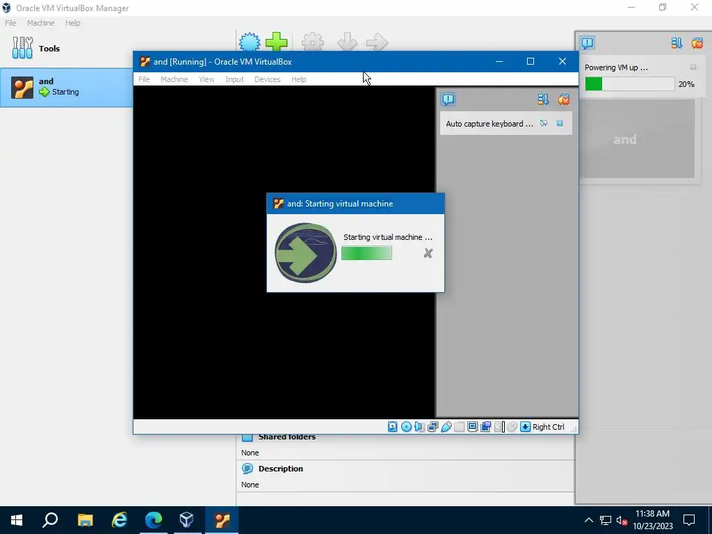Click the mouse integration indicator in status bar
712x534 pixels.
(512, 427)
